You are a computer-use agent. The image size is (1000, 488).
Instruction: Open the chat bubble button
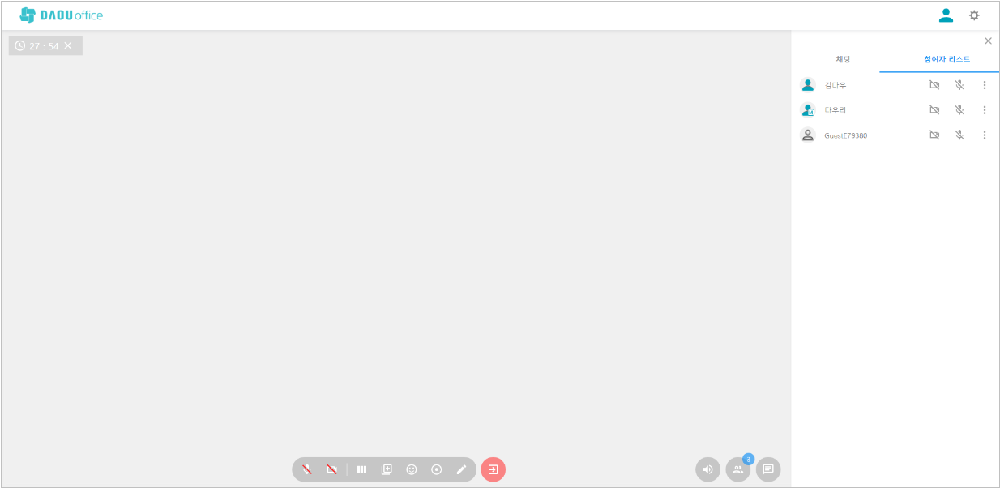pos(768,469)
